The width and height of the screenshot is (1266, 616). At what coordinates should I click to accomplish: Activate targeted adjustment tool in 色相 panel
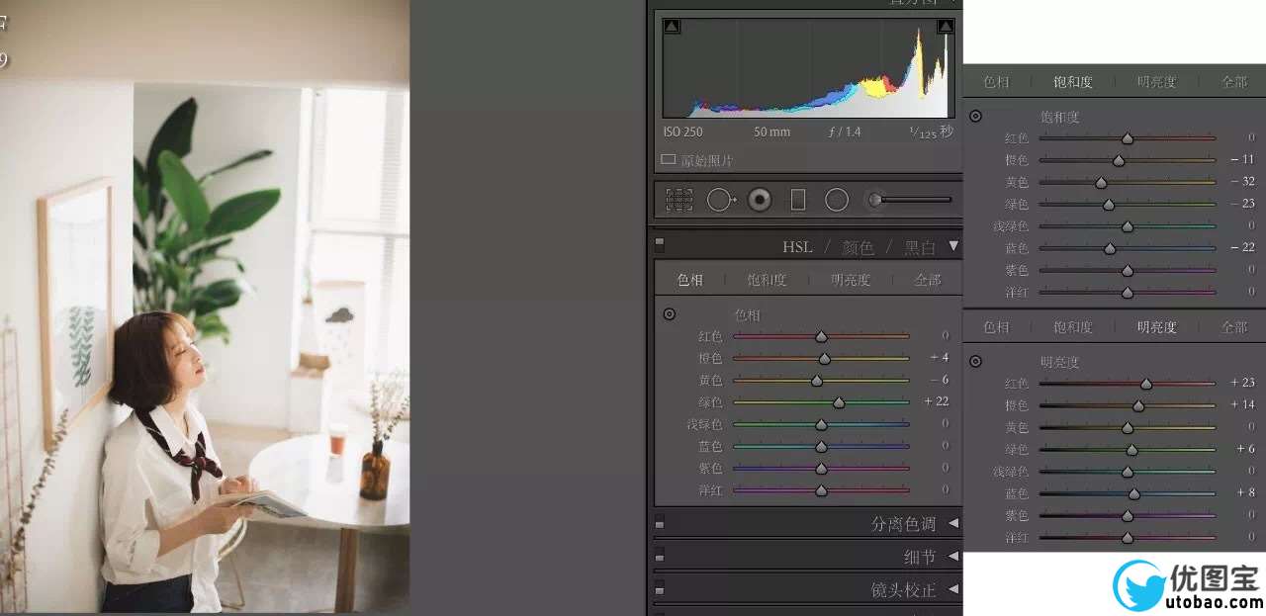(670, 314)
